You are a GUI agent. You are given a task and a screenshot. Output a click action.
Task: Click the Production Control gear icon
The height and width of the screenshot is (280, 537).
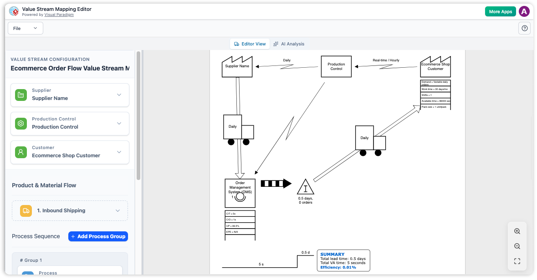click(x=20, y=123)
